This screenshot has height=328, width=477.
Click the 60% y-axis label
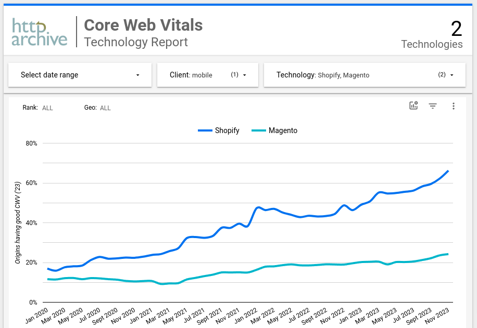pyautogui.click(x=31, y=183)
